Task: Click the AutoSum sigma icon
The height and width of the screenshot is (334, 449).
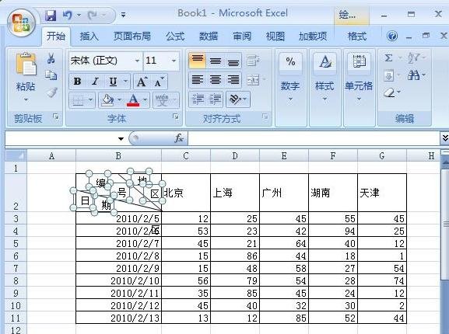Action: tap(388, 58)
